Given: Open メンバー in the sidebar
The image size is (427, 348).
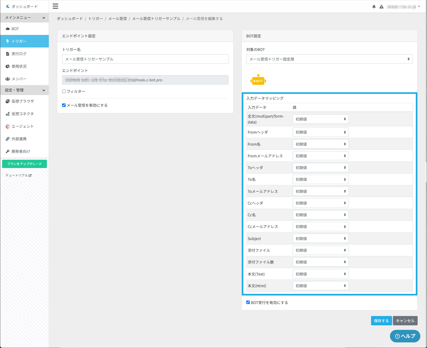Looking at the screenshot, I should [25, 79].
